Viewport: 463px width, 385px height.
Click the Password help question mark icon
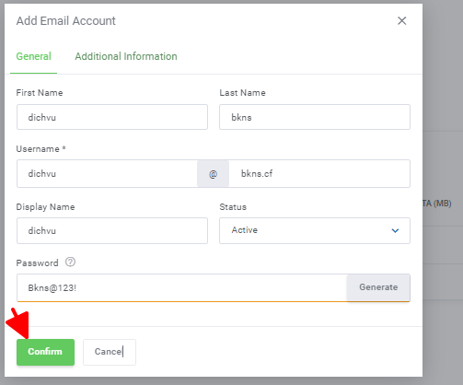[70, 262]
